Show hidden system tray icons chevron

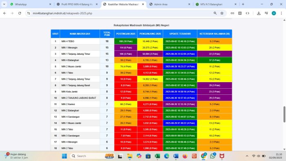[x=247, y=156]
